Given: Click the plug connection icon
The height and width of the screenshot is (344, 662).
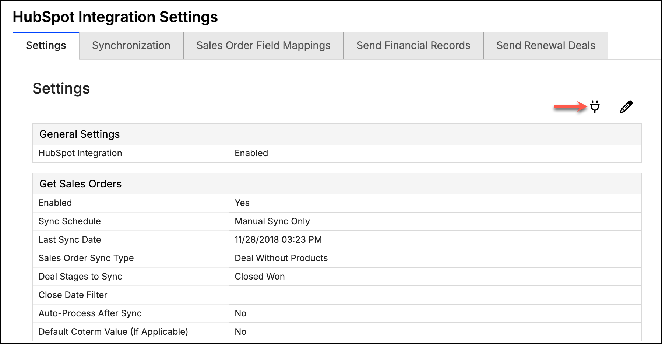Looking at the screenshot, I should pos(595,107).
